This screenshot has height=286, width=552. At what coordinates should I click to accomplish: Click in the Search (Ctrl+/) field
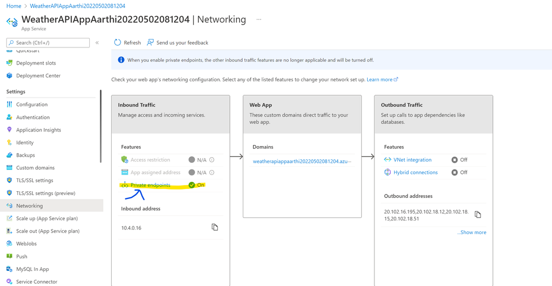(x=48, y=42)
